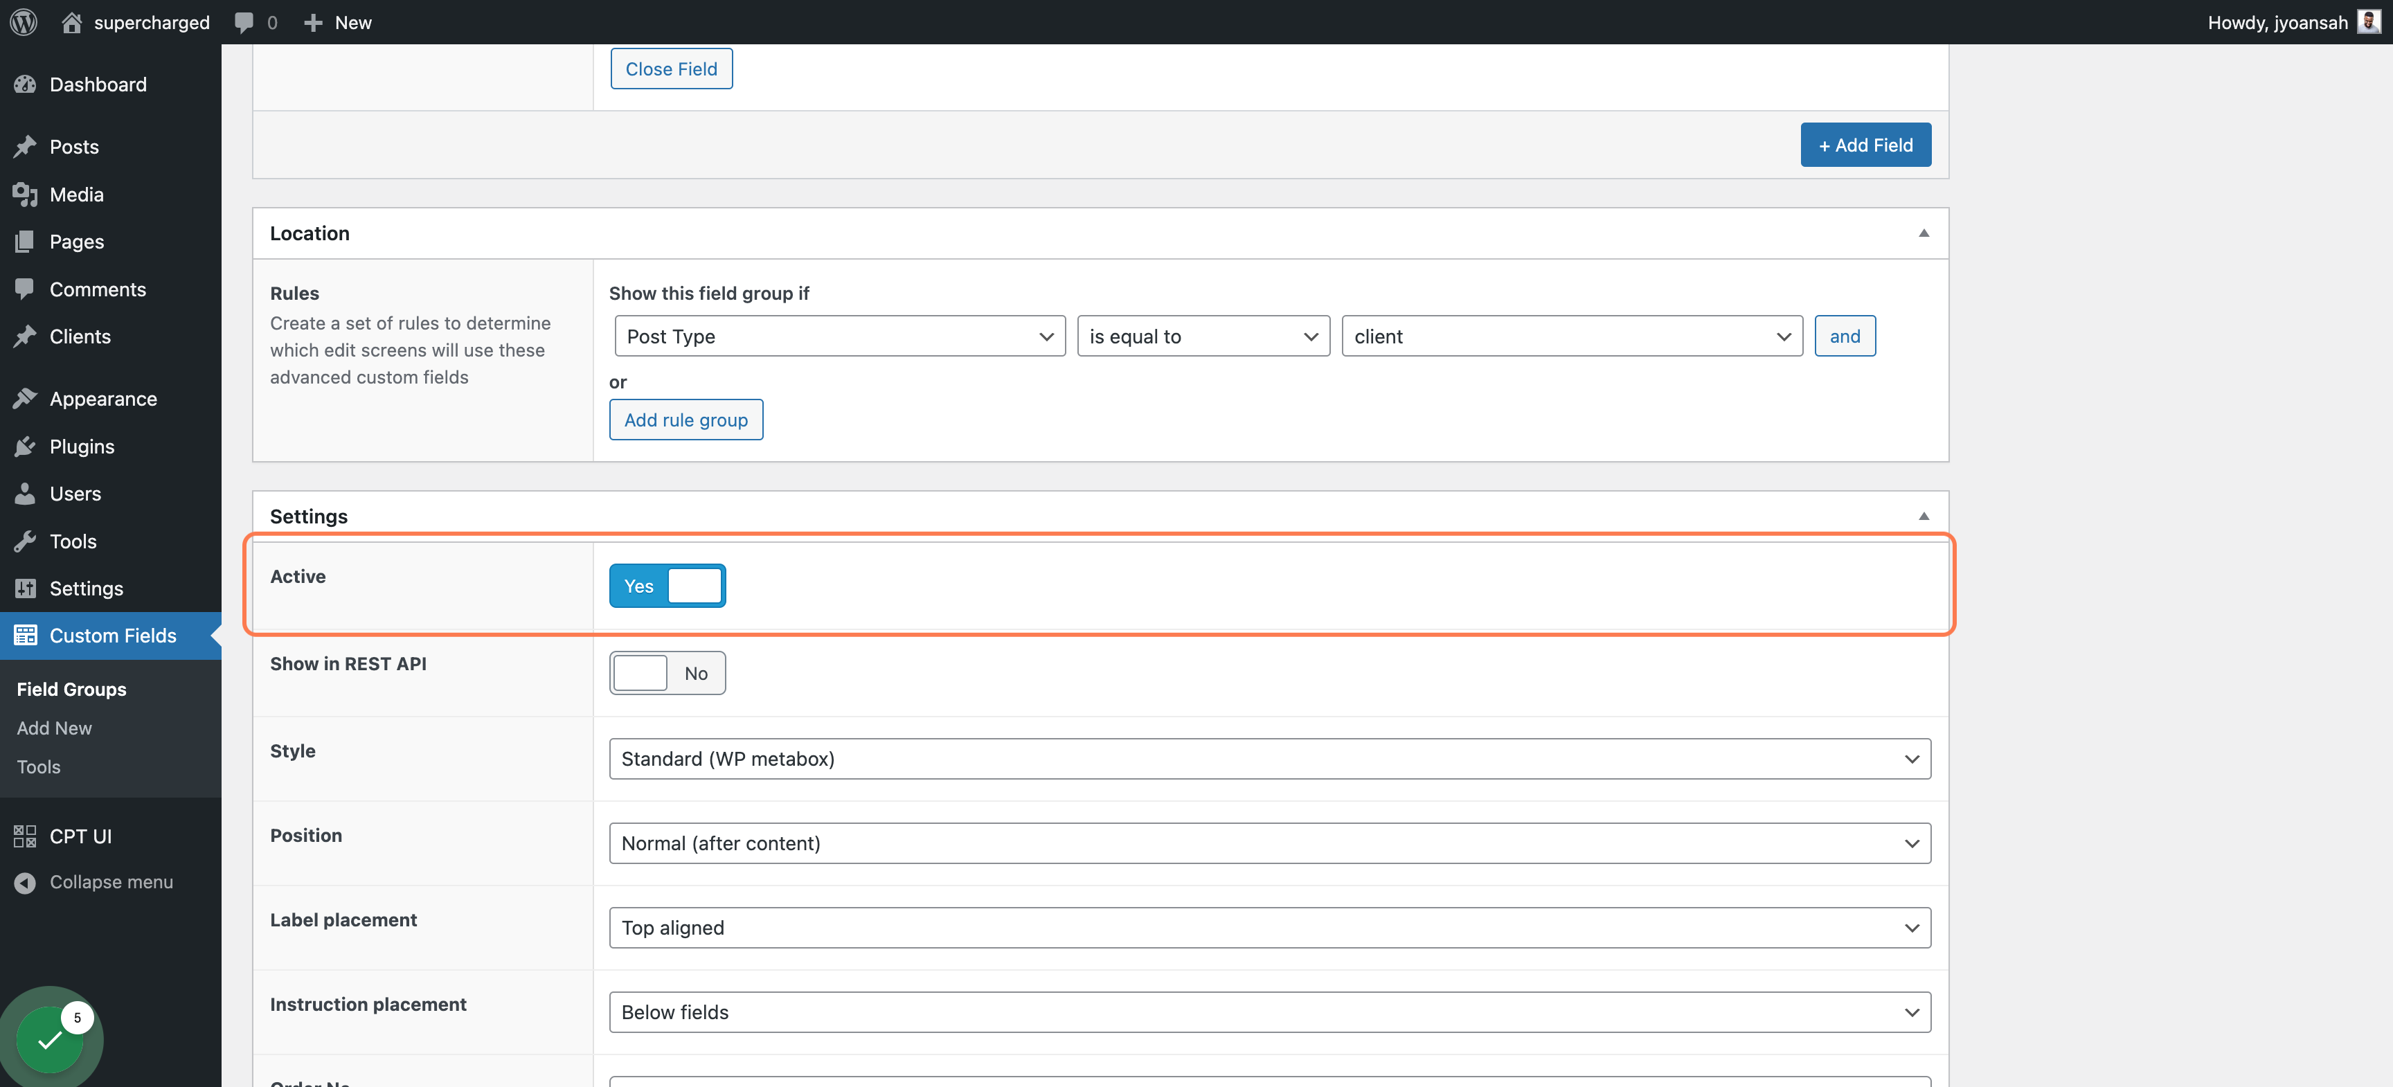2393x1087 pixels.
Task: Click the Add rule group button
Action: tap(685, 420)
